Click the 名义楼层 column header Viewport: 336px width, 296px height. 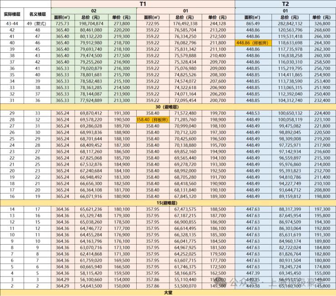tap(37, 14)
